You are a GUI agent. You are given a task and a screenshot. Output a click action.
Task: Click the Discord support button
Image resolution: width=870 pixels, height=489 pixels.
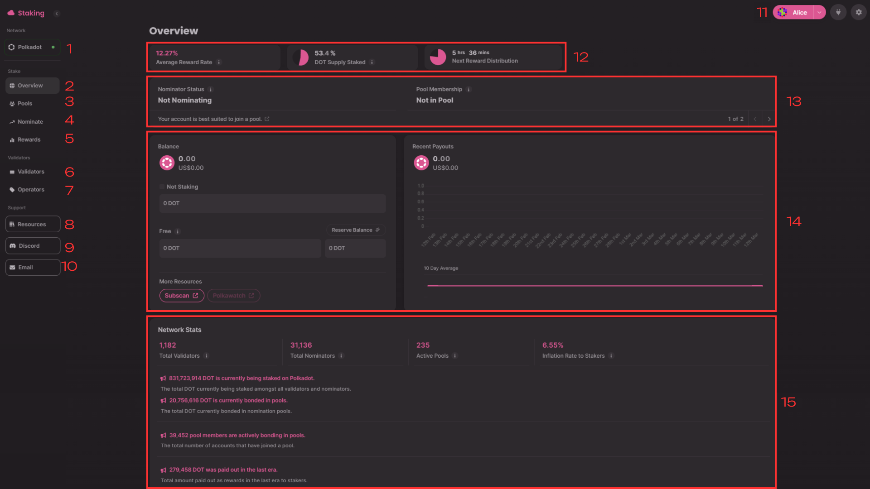click(x=33, y=246)
